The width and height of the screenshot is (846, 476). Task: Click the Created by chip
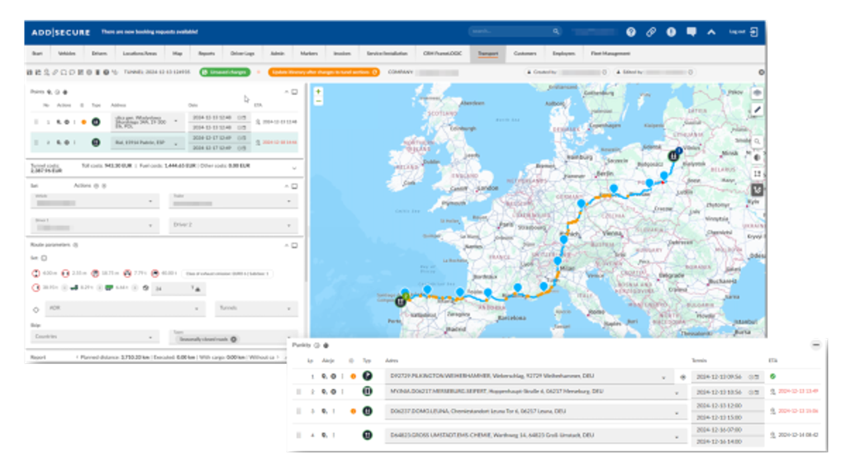pyautogui.click(x=567, y=72)
